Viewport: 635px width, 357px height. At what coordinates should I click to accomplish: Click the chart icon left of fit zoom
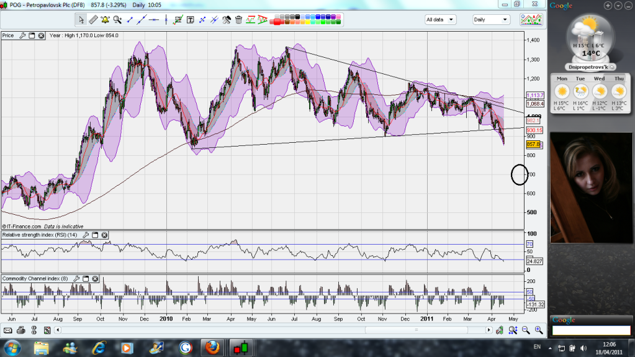click(x=500, y=331)
